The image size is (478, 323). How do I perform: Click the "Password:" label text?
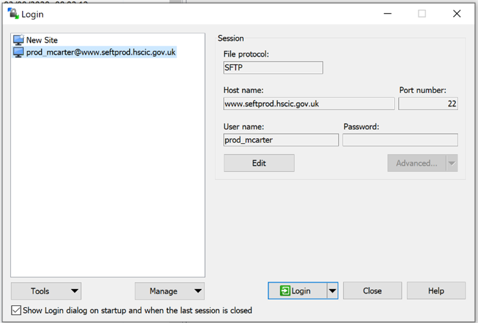361,127
